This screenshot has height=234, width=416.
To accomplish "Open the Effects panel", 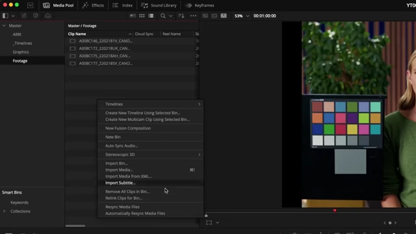I will click(93, 5).
